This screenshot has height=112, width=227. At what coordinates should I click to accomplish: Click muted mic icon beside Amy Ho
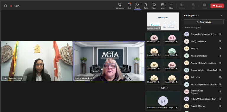tap(220, 49)
